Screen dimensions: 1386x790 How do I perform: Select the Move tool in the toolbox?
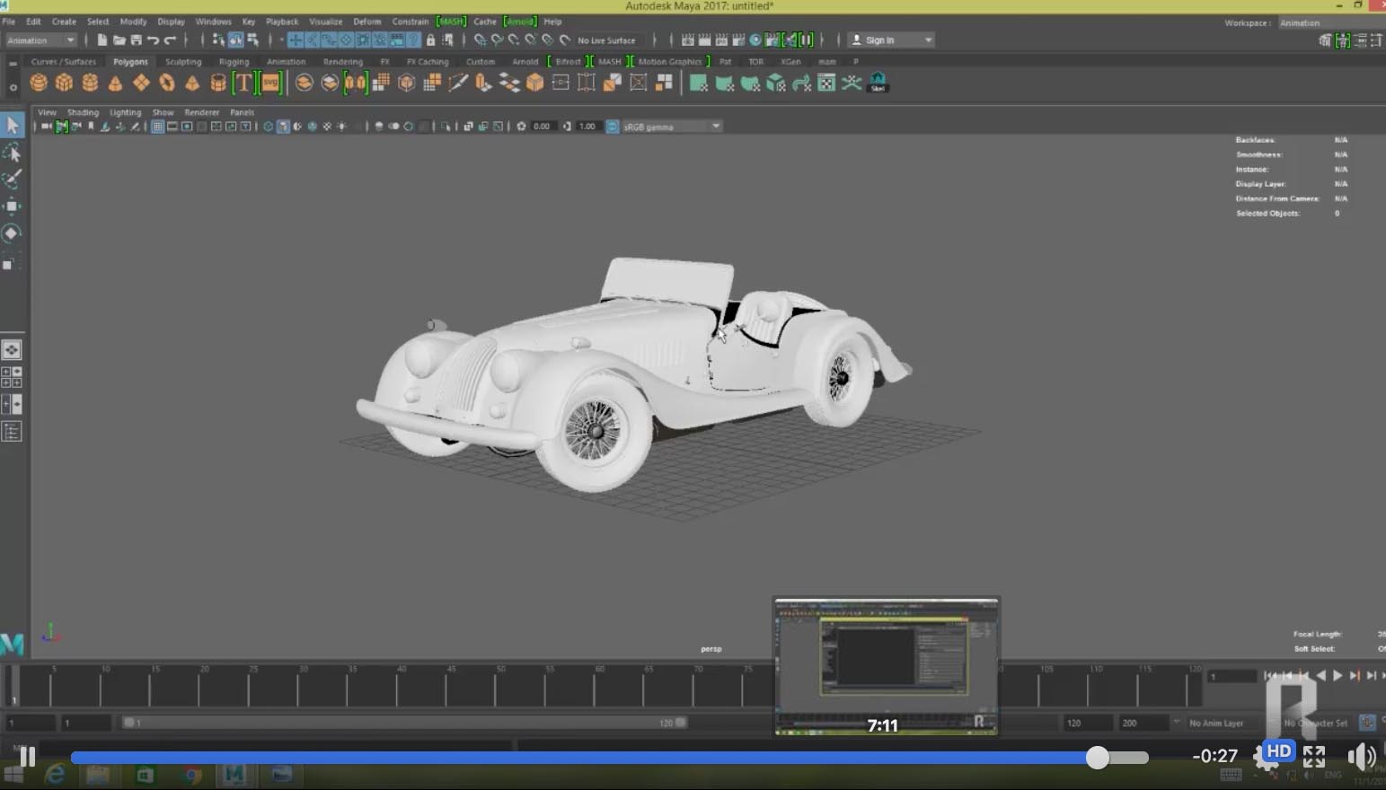pos(12,206)
